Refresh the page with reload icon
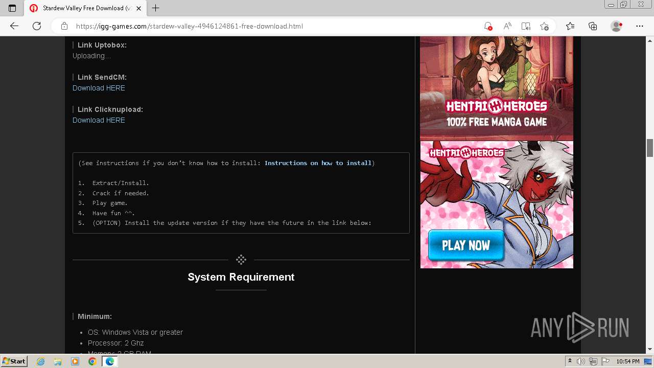This screenshot has width=654, height=368. coord(37,26)
